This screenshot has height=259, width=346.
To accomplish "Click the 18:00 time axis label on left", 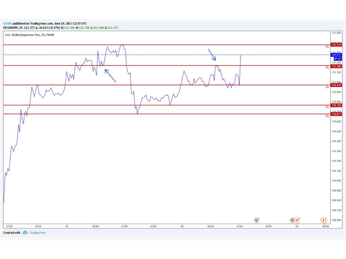I will [38, 226].
